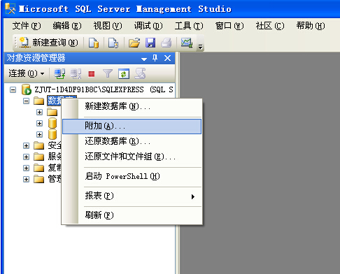
Task: Click the red Stop icon in Object Explorer
Action: click(x=92, y=74)
